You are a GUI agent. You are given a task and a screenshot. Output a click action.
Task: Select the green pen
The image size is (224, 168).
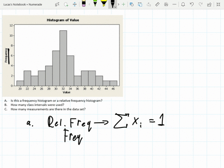coord(95,3)
